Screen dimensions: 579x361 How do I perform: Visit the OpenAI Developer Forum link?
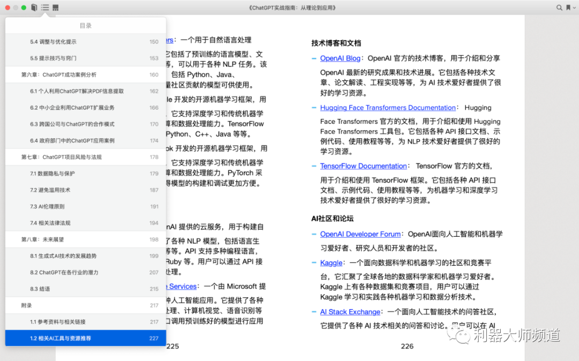pyautogui.click(x=360, y=234)
